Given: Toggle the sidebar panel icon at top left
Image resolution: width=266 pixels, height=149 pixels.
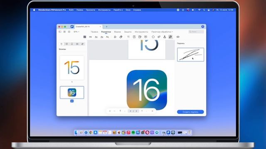Looking at the screenshot, I should (60, 32).
